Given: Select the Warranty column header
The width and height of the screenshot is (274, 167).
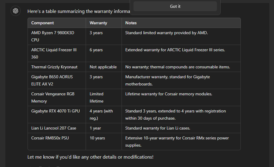Looking at the screenshot, I should (104, 23).
